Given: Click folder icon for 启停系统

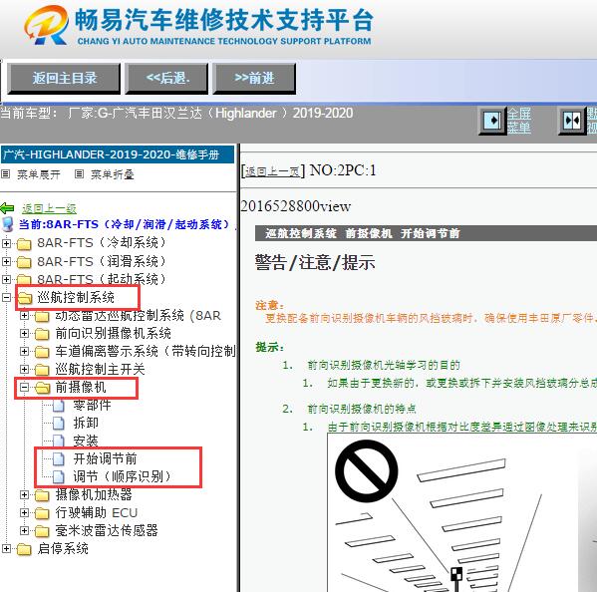Looking at the screenshot, I should [x=24, y=549].
